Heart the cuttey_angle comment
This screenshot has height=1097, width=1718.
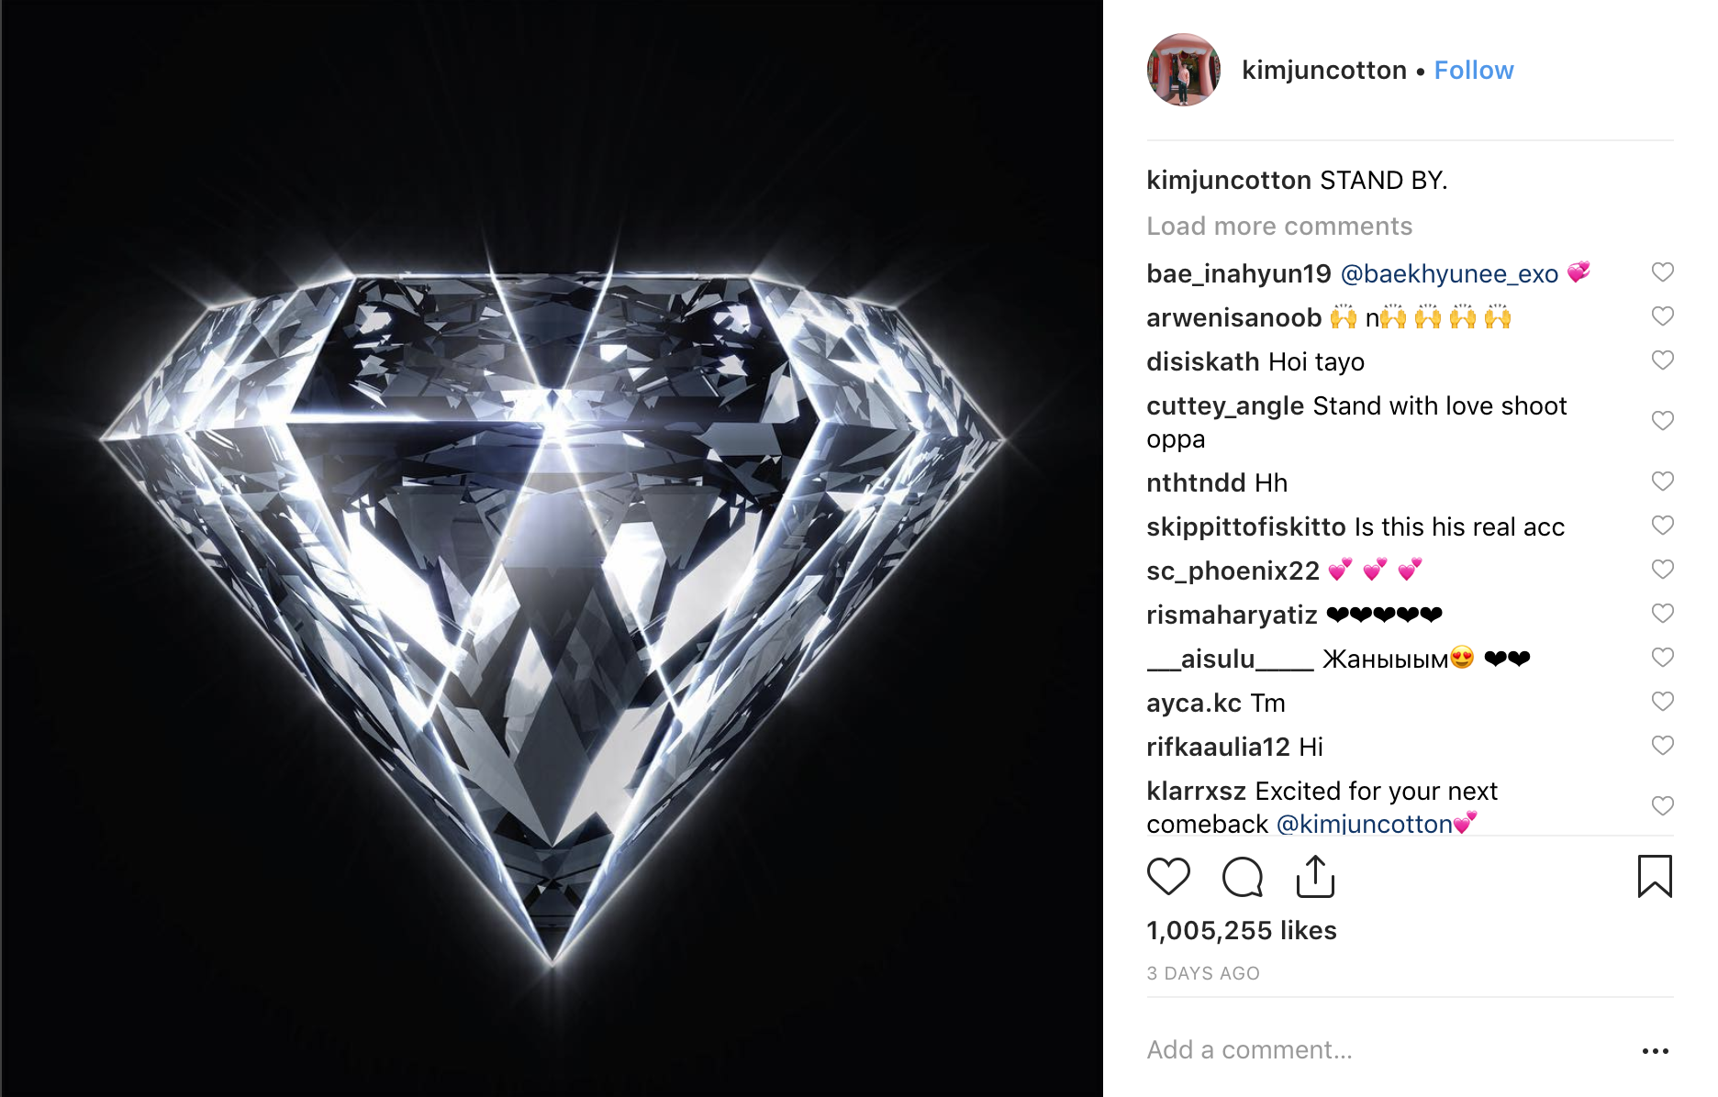pos(1662,421)
